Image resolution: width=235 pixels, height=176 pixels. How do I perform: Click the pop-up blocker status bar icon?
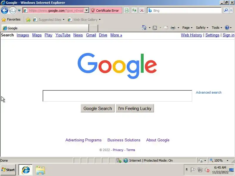pyautogui.click(x=119, y=160)
